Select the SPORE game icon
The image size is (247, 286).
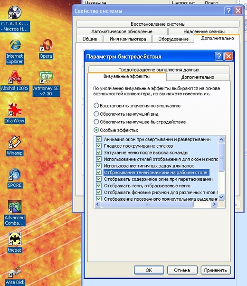point(15,174)
